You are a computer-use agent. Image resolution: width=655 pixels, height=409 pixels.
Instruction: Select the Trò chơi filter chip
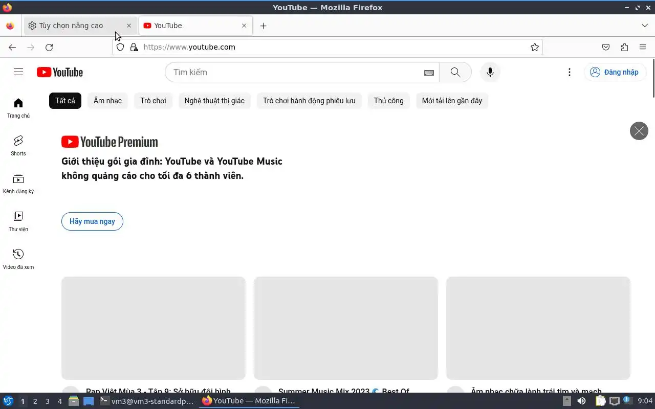(x=153, y=101)
